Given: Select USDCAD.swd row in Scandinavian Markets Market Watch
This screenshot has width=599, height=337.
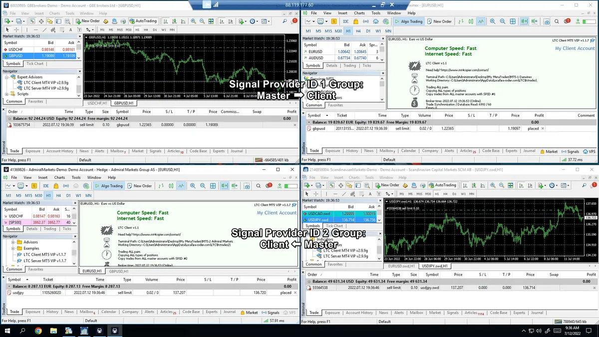Looking at the screenshot, I should (339, 213).
